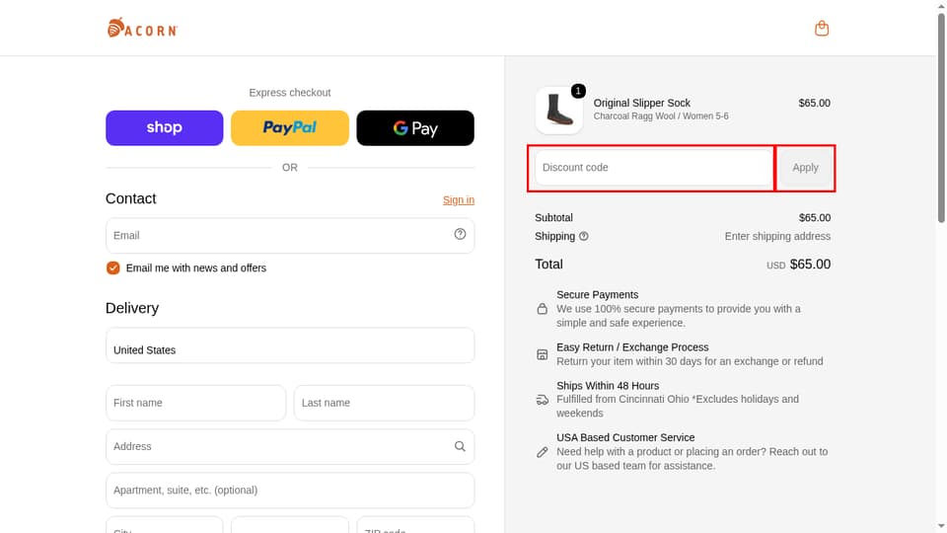Viewport: 947px width, 533px height.
Task: Click the Ships Within 48 Hours truck icon
Action: click(543, 400)
